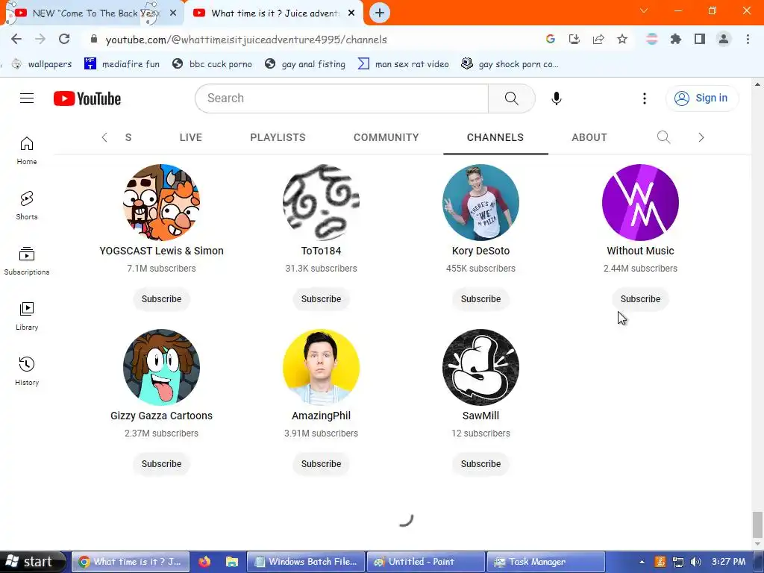Switch to the 'NEW Come To The Back' browser tab
Screen dimensions: 764x573
point(93,13)
